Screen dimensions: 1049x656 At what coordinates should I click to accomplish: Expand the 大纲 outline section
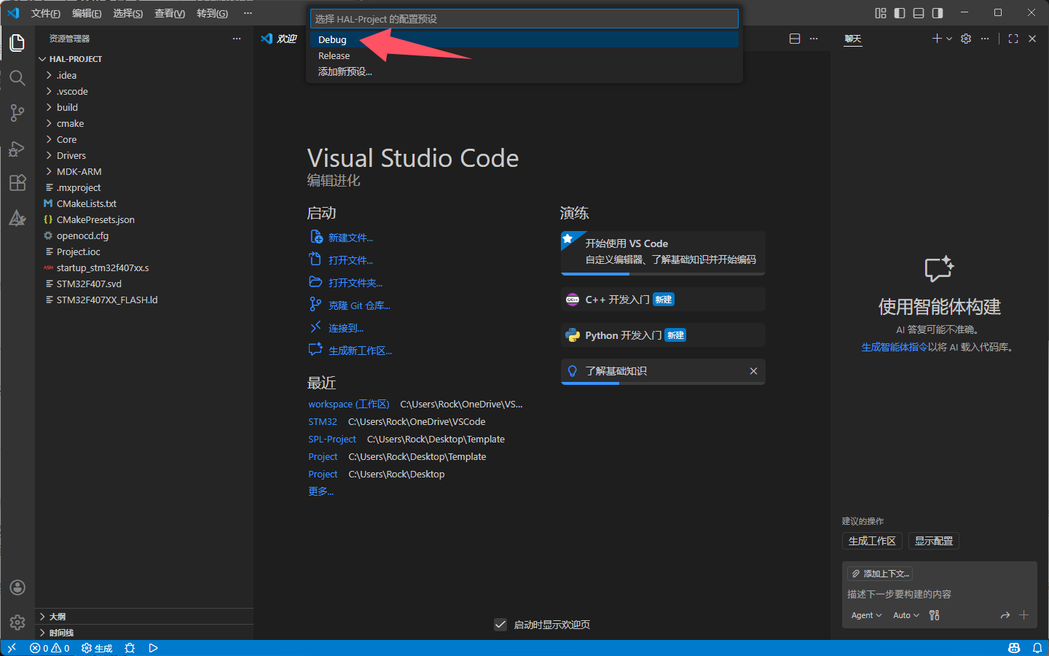click(144, 617)
